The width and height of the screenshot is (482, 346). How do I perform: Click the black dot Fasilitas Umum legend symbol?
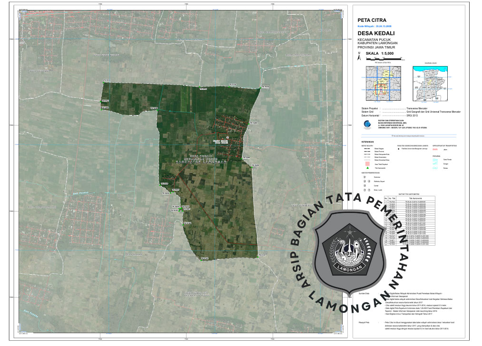point(399,149)
